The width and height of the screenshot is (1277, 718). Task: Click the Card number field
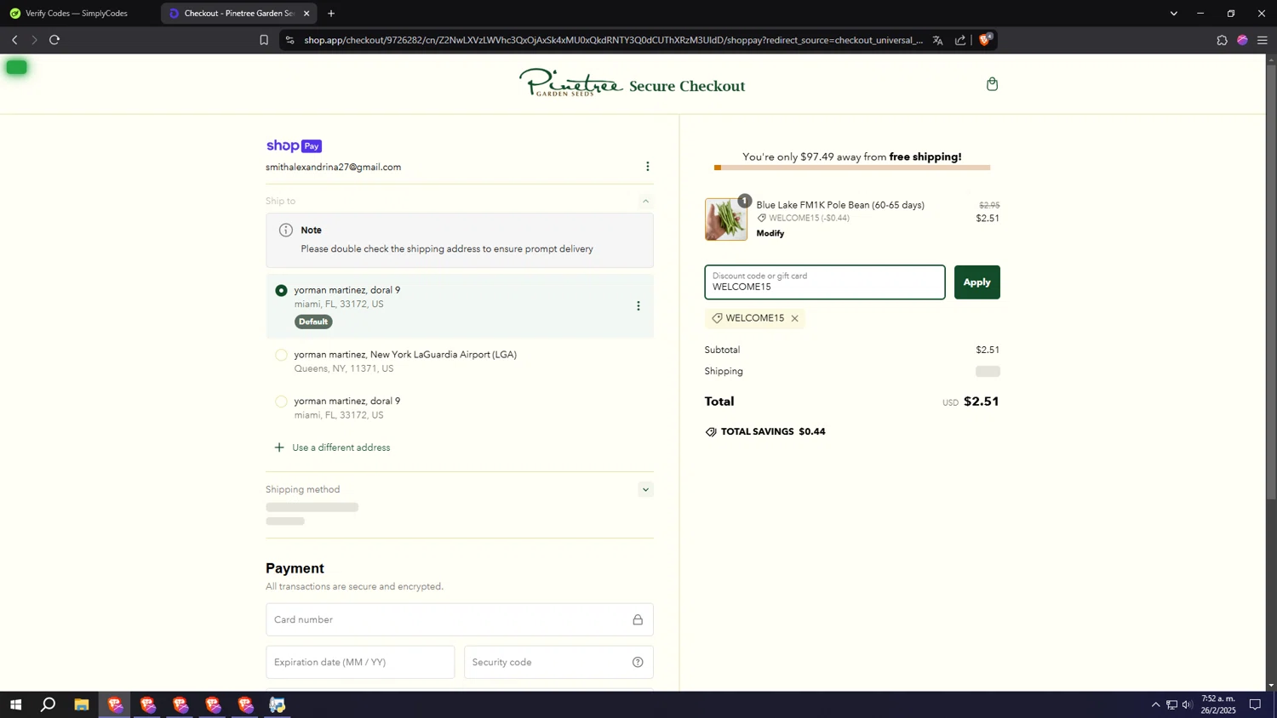pyautogui.click(x=459, y=620)
